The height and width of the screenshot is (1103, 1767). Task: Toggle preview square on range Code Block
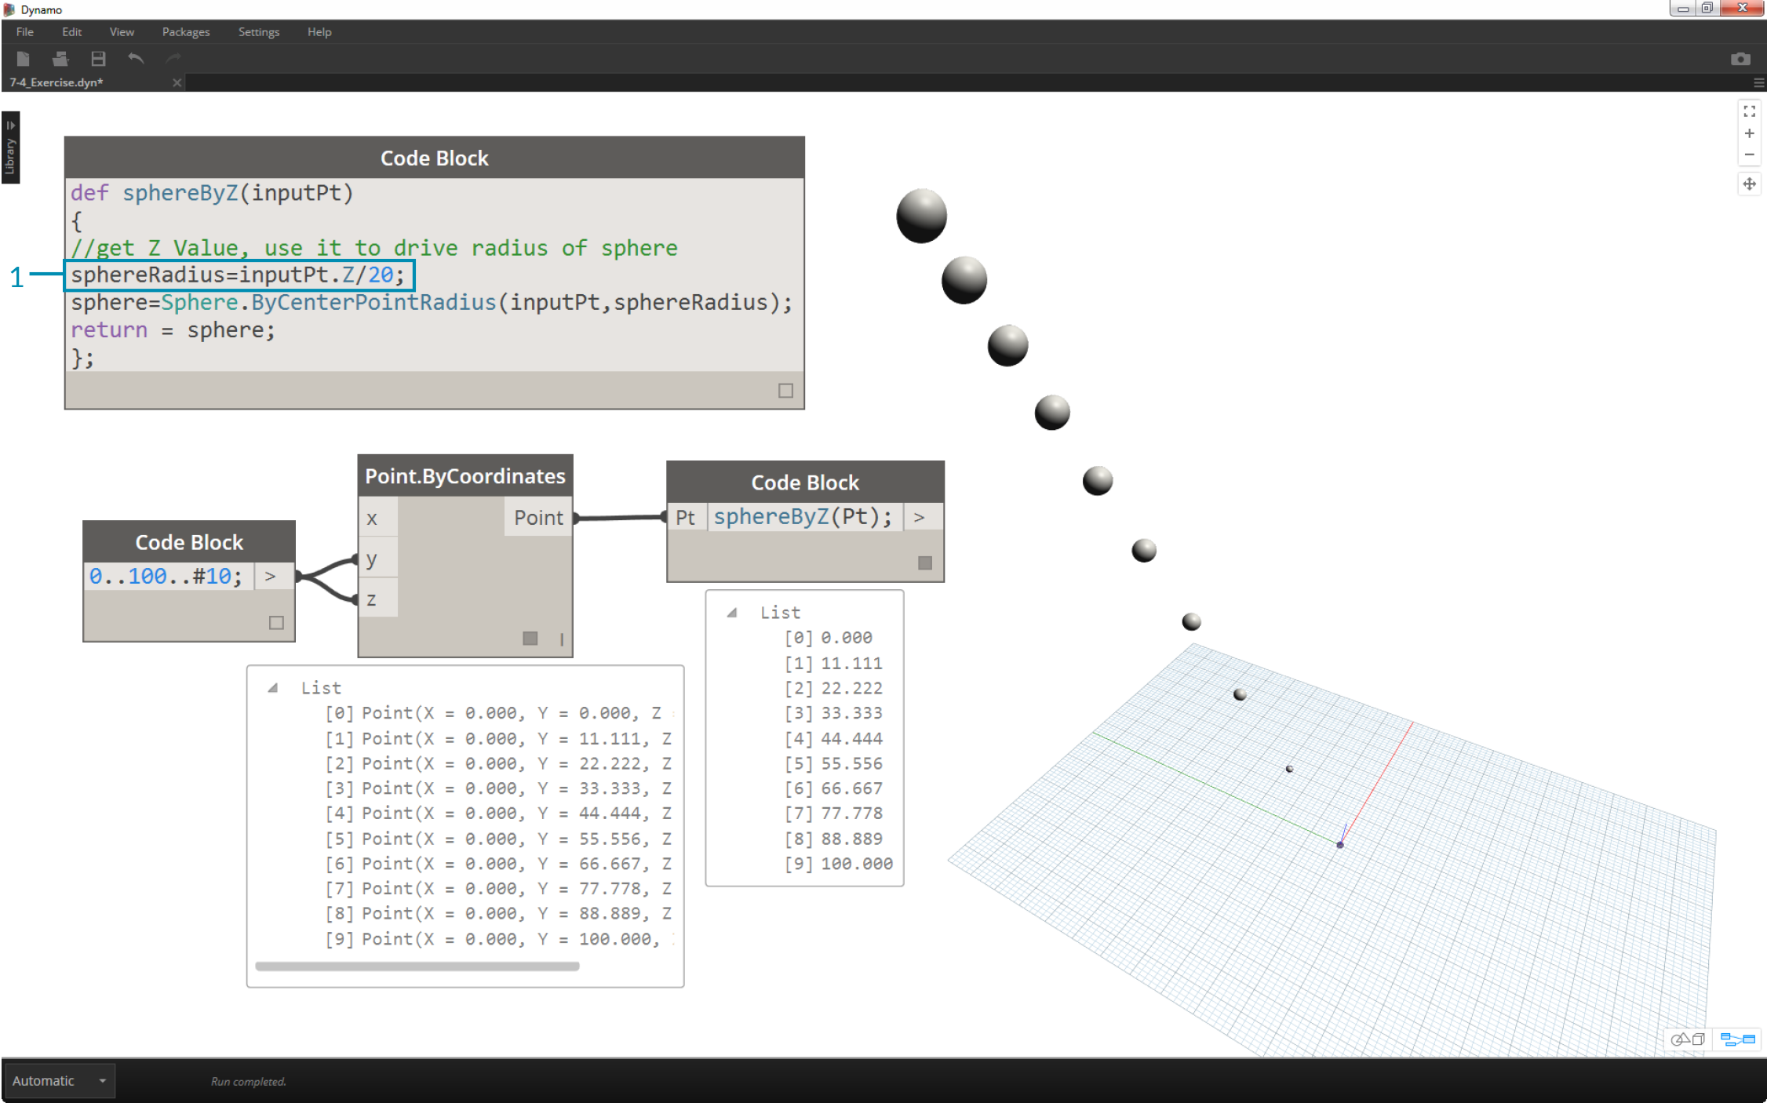(x=276, y=623)
